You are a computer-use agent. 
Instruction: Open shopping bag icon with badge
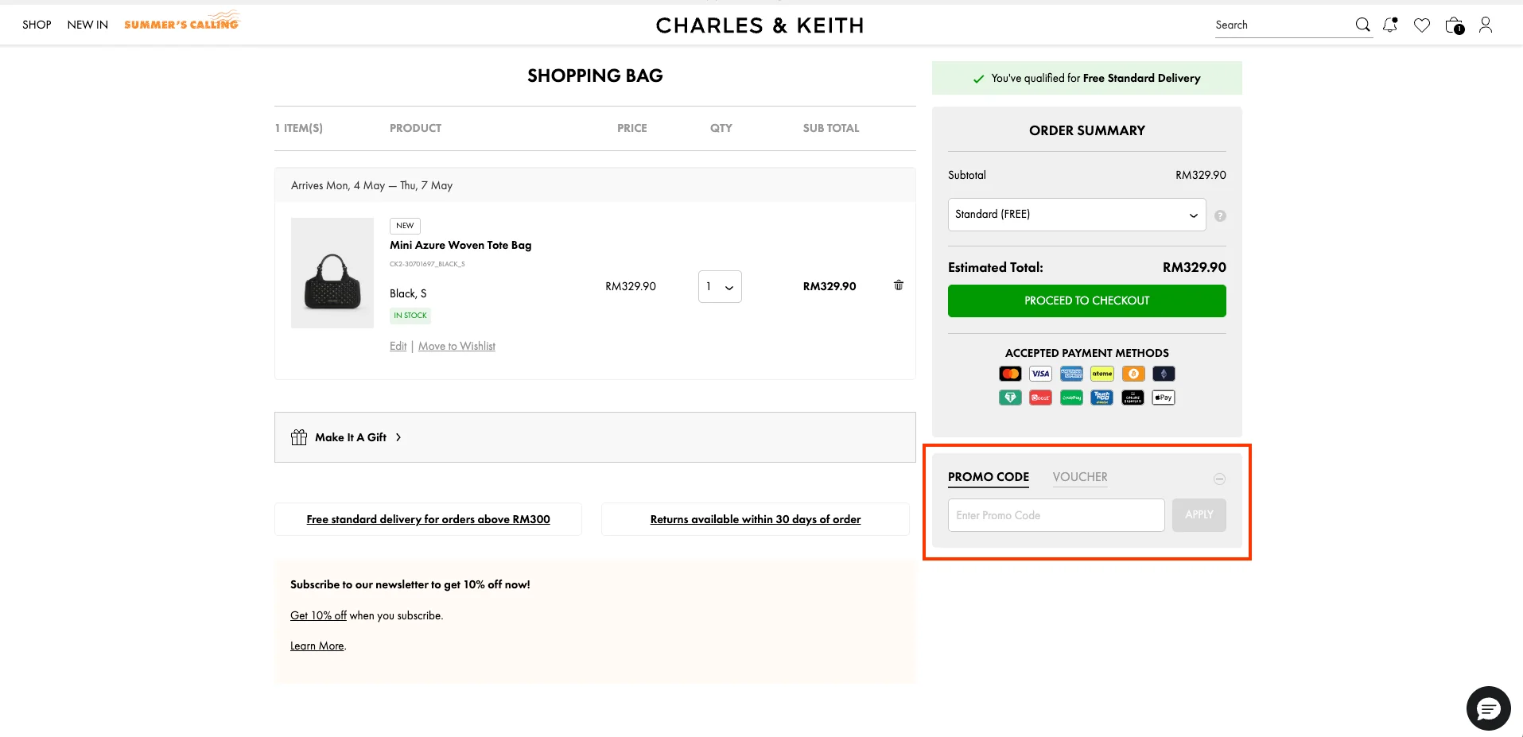click(1455, 25)
